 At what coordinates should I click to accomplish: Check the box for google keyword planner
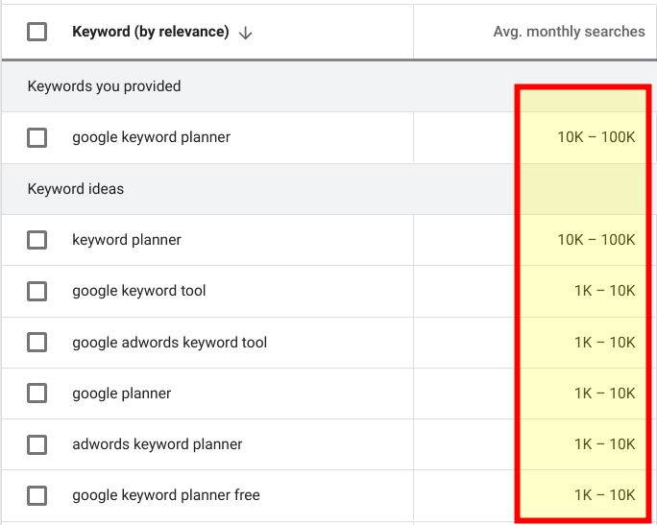(36, 138)
